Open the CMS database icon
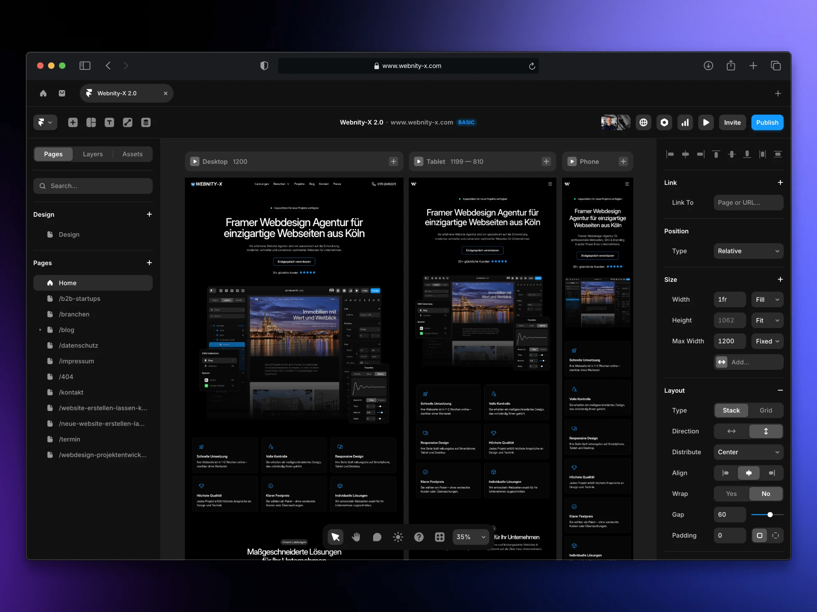 (146, 122)
